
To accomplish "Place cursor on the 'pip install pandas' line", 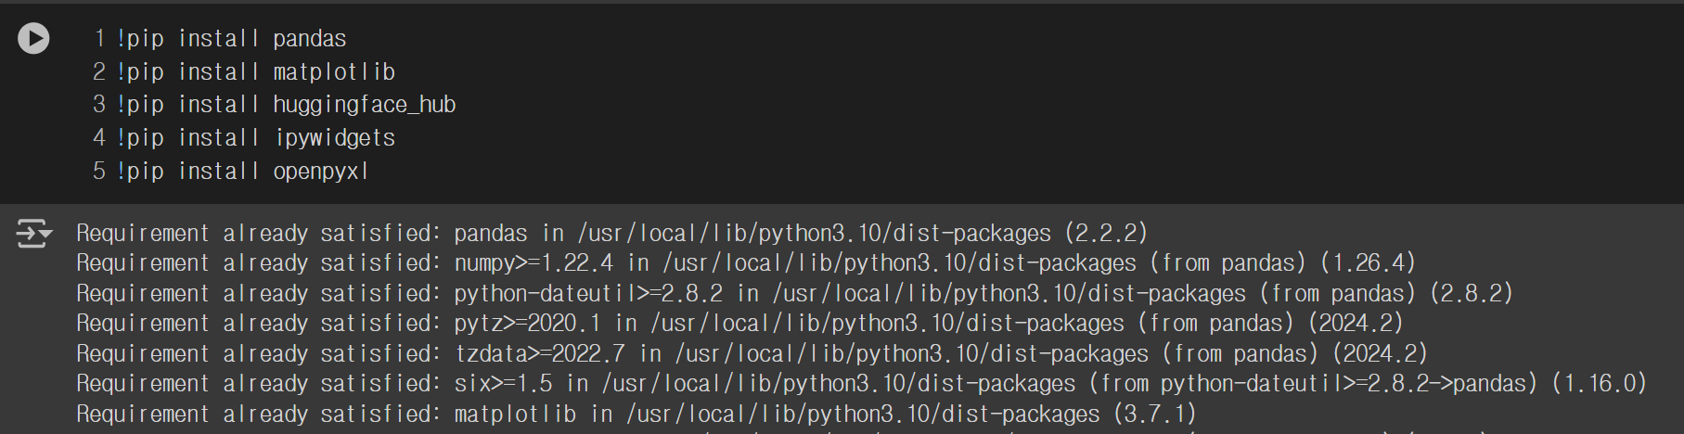I will click(231, 38).
